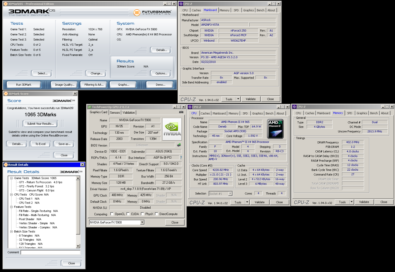
Task: Open About tab in CPU-Z Memory window
Action: click(x=385, y=113)
